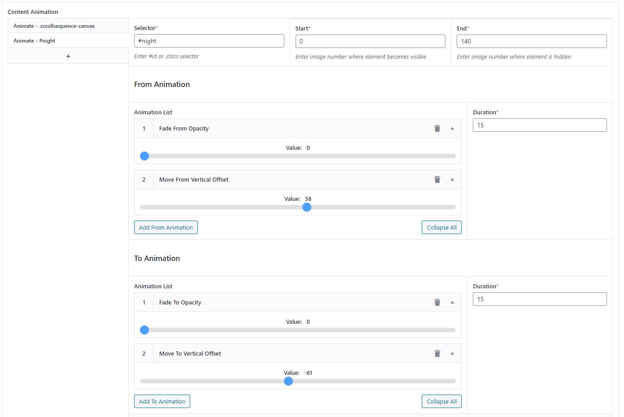Click the Fade To Opacity header title

click(x=180, y=303)
